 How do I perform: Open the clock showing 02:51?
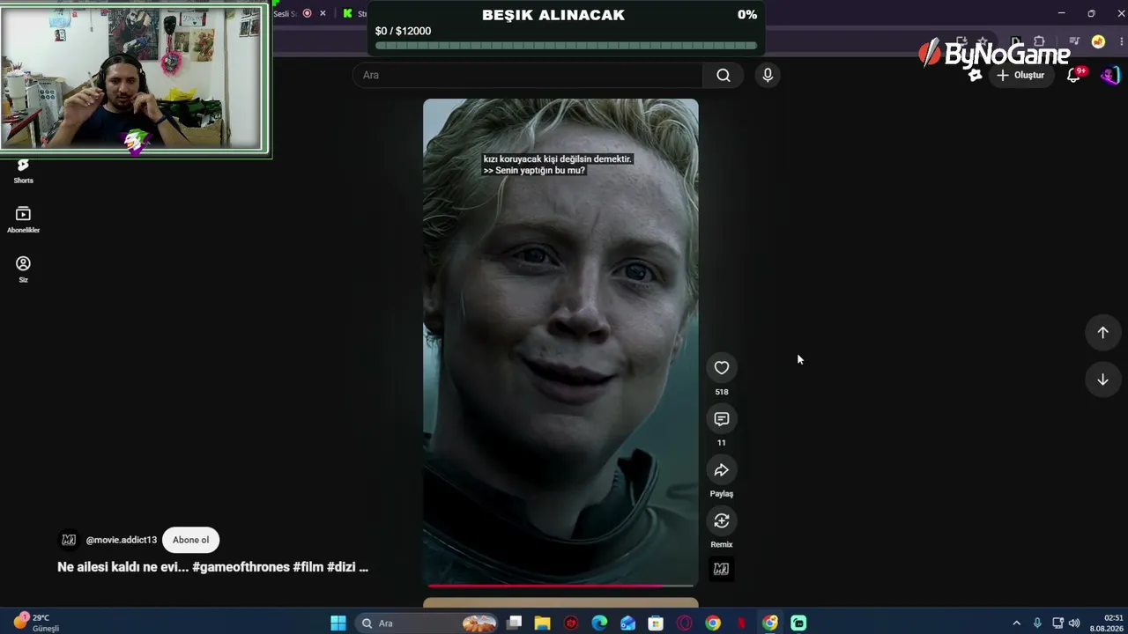pos(1107,623)
